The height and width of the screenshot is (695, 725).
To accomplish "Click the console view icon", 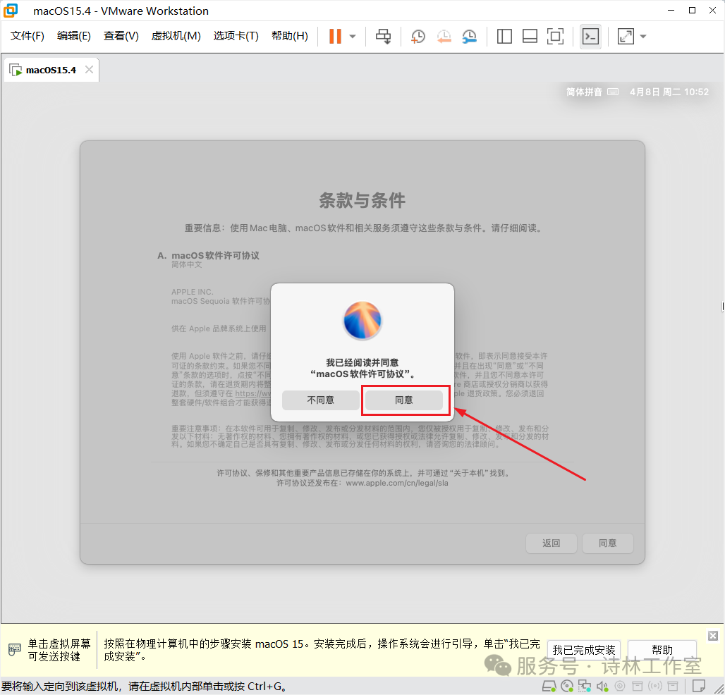I will pyautogui.click(x=590, y=37).
